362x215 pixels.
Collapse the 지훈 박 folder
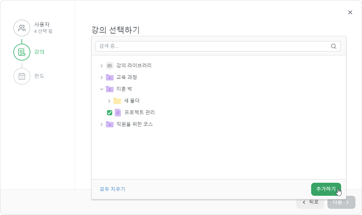pos(101,89)
